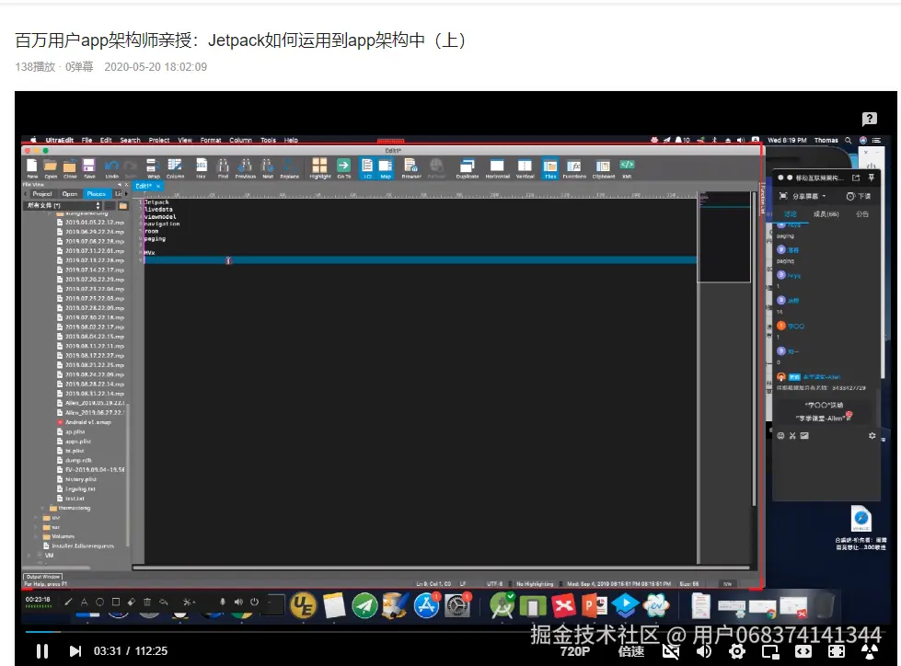The width and height of the screenshot is (901, 666).
Task: Toggle the Files panel toolbar button
Action: tap(550, 167)
